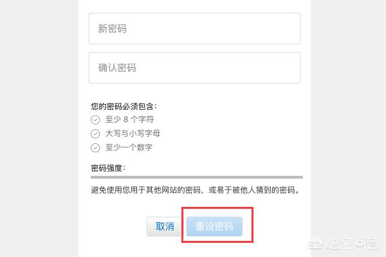Viewport: 386px width, 257px height.
Task: Focus the 确认密码 input field
Action: [194, 67]
